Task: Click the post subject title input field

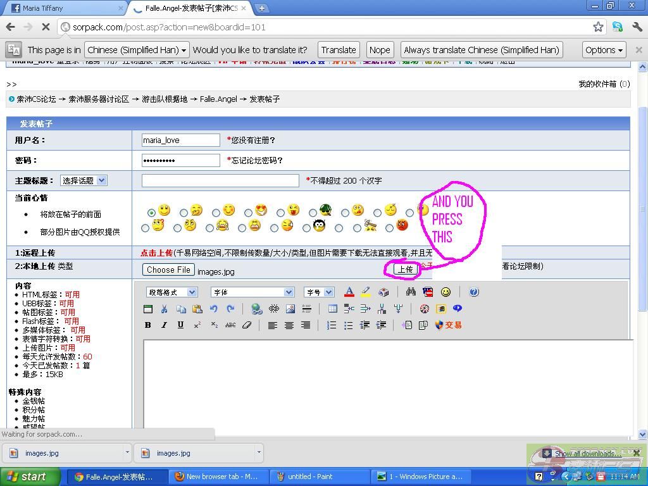Action: coord(220,180)
